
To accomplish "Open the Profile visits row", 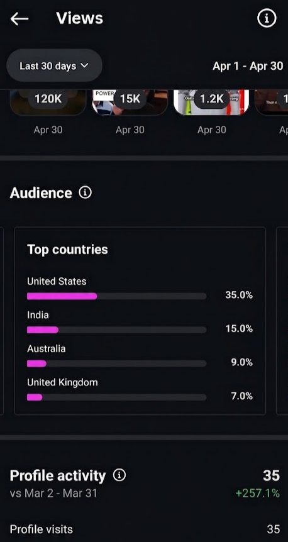I will [x=144, y=529].
